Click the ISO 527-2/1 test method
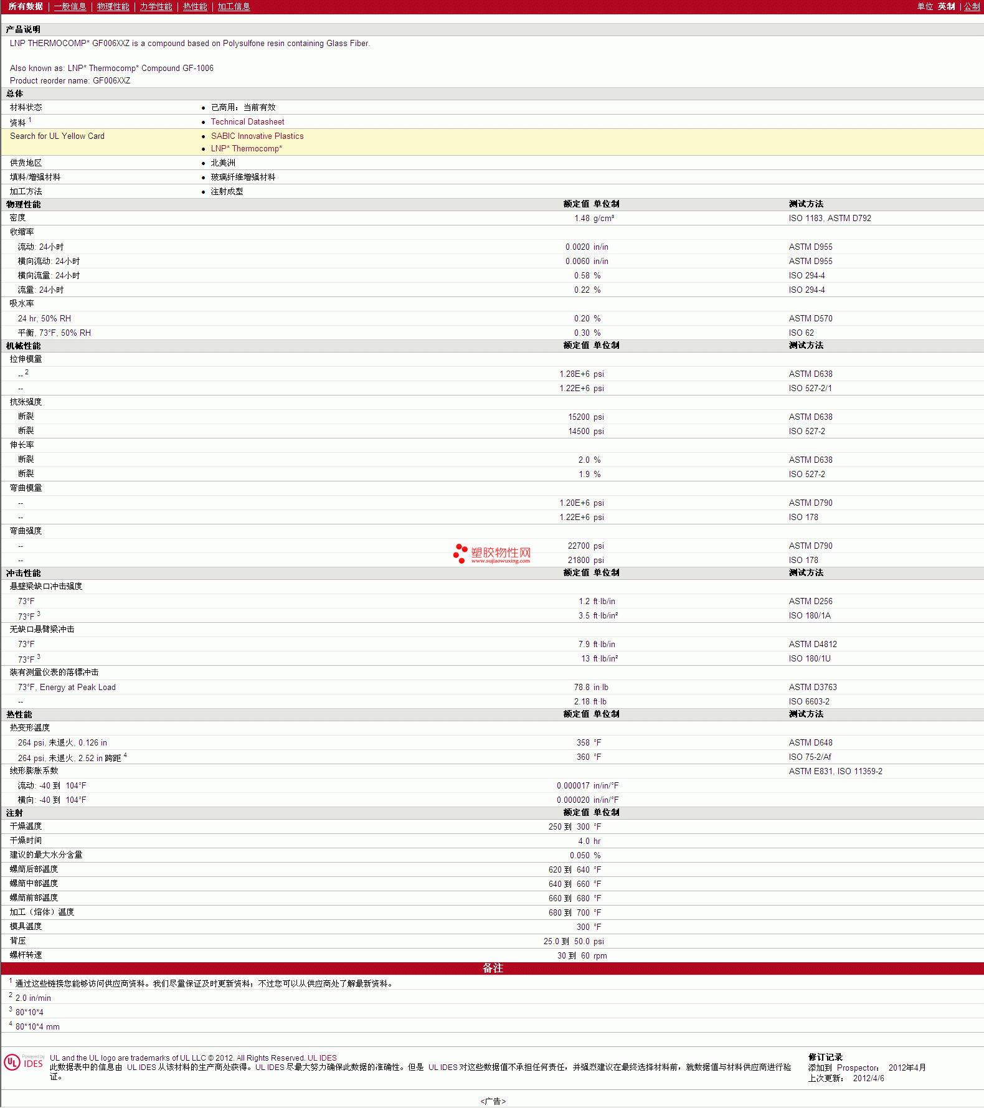The height and width of the screenshot is (1108, 984). click(x=810, y=389)
